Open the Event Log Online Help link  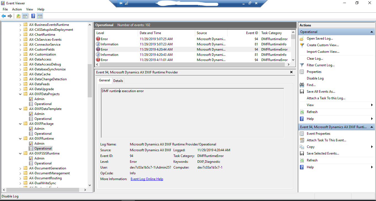(x=147, y=179)
